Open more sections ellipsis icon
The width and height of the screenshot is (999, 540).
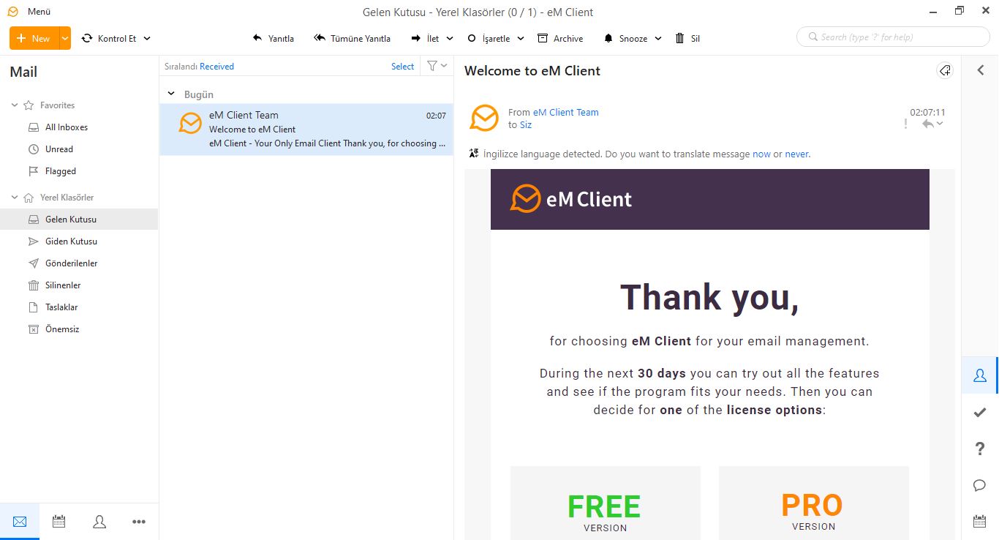[x=139, y=522]
